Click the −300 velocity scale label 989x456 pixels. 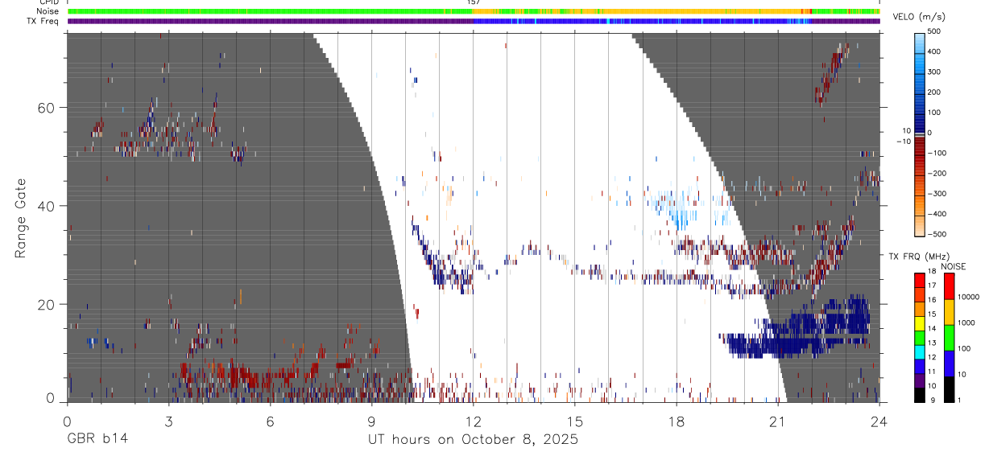(x=936, y=194)
